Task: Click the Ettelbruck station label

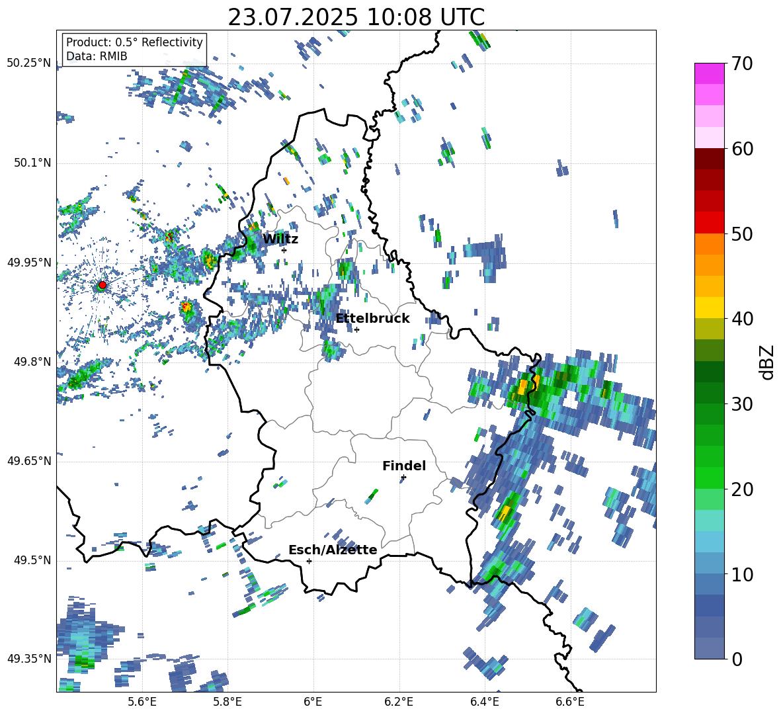Action: (x=372, y=319)
